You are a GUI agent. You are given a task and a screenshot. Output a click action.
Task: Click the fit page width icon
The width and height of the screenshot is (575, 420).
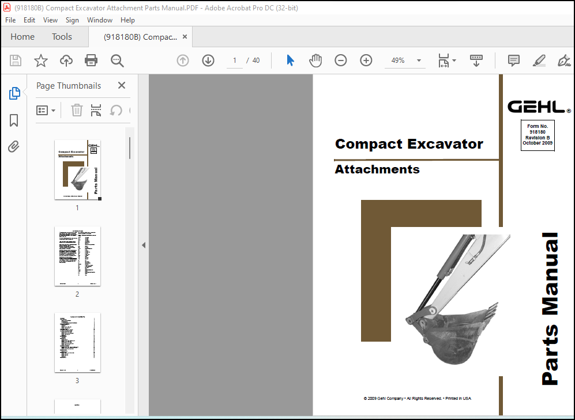tap(444, 60)
